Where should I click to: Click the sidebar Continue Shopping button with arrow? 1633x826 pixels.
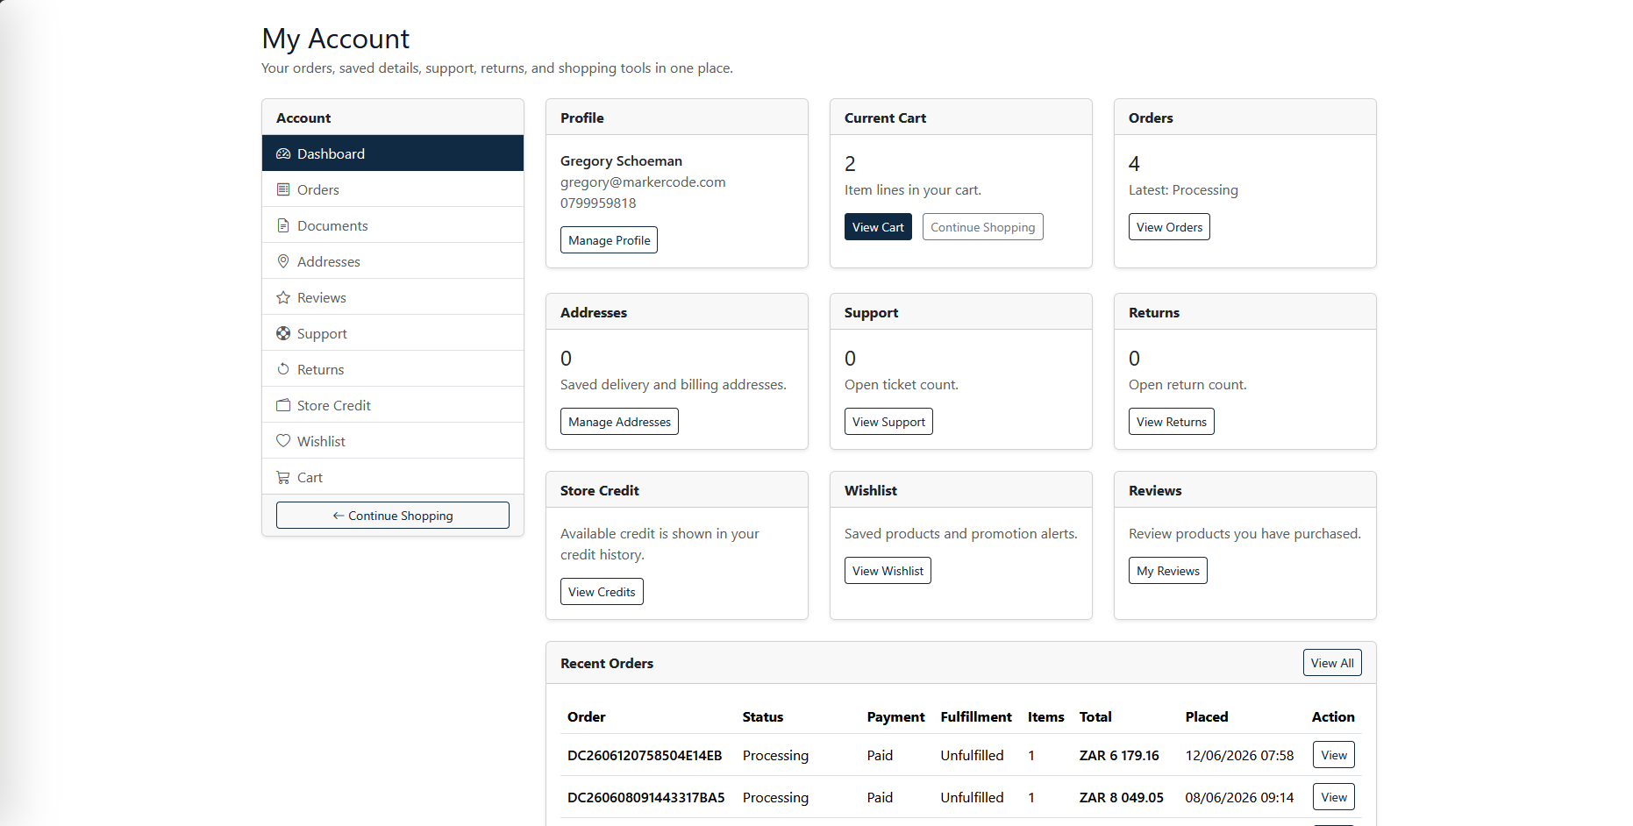coord(393,516)
